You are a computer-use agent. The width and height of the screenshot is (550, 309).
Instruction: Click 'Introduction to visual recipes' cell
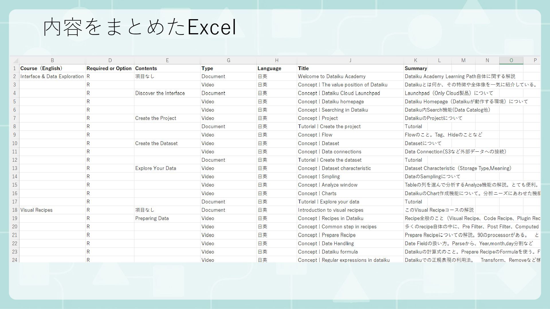[x=350, y=210]
